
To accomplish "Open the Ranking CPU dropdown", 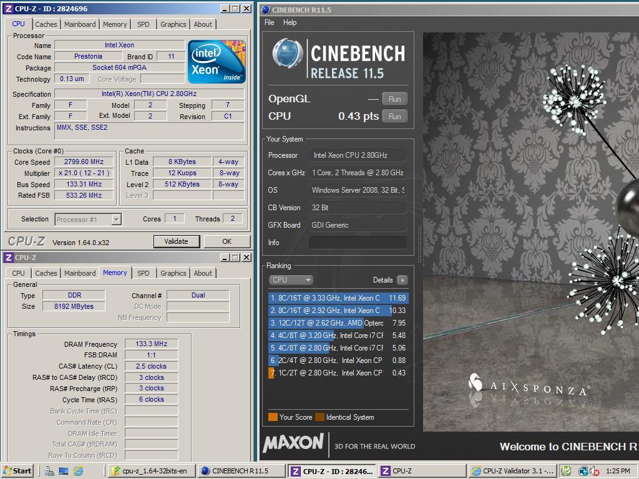I will pyautogui.click(x=291, y=280).
